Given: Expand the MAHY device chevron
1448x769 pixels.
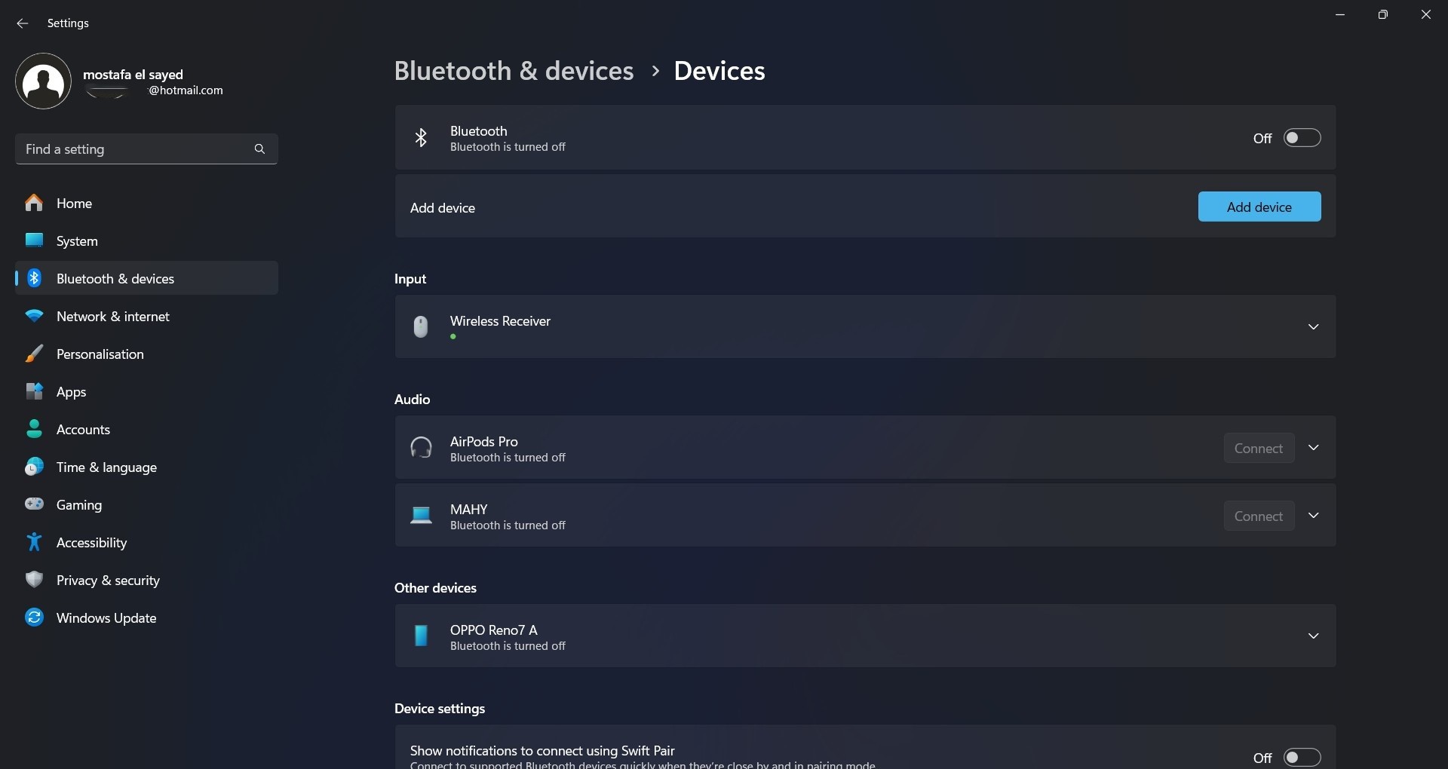Looking at the screenshot, I should (x=1313, y=516).
